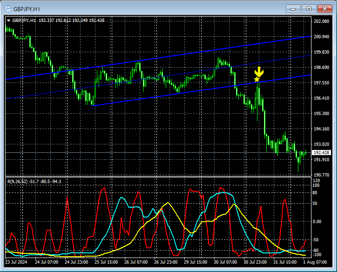Screen dimensions: 338x272
Task: Click the GBPJPY,H1 192.337 OHLC header text
Action: (x=58, y=20)
